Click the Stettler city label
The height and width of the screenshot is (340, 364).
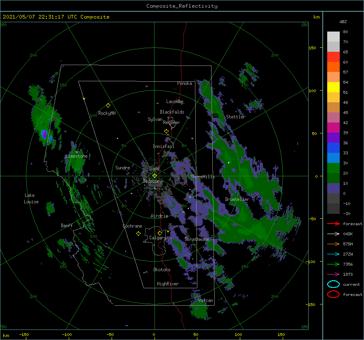(236, 117)
